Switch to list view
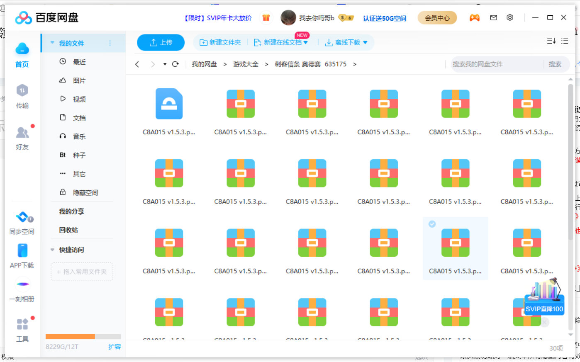 (565, 41)
